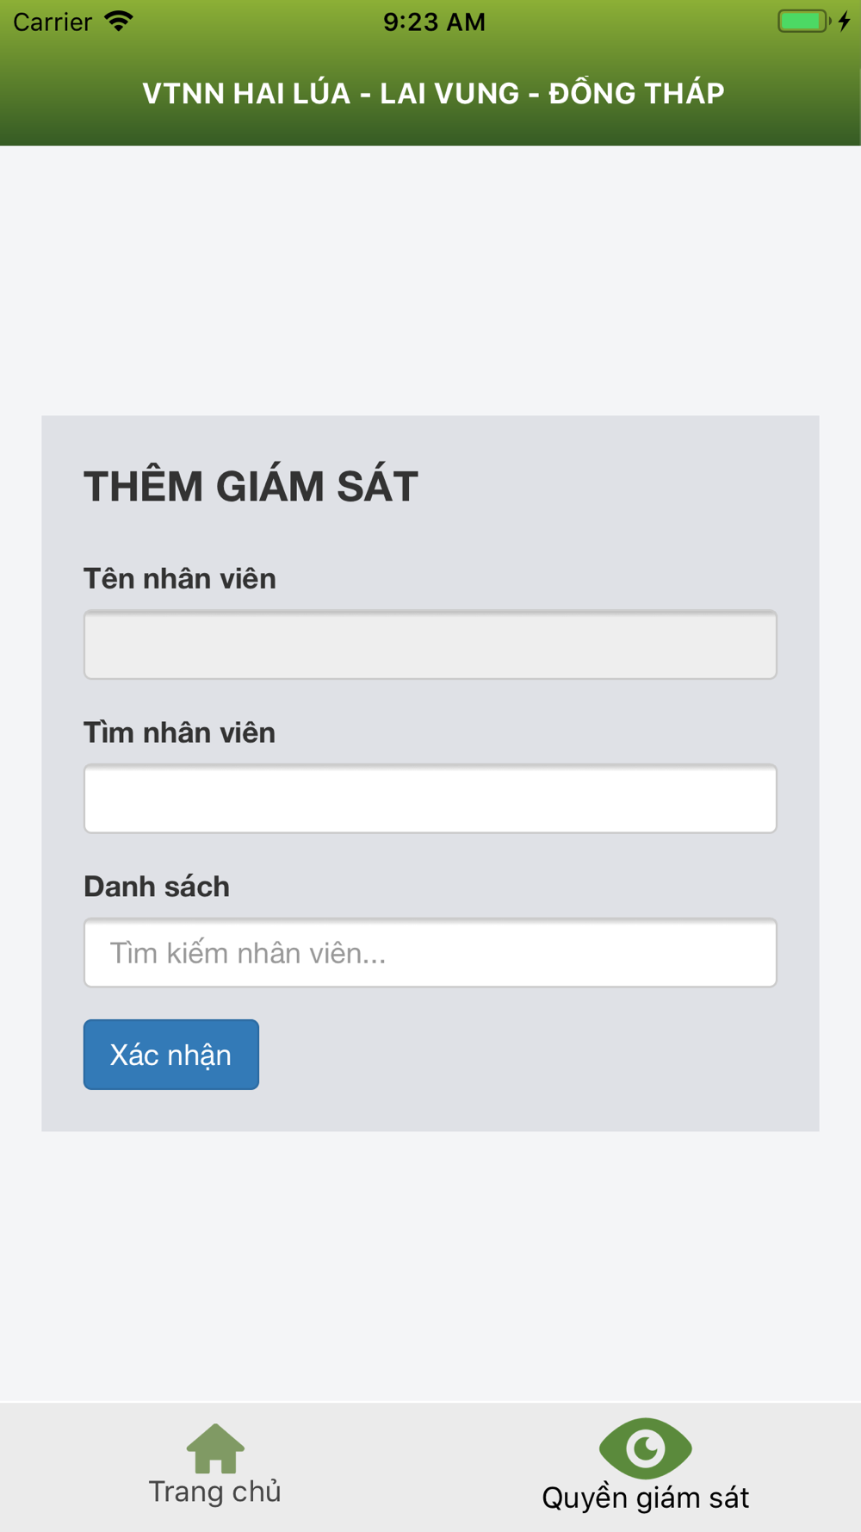861x1532 pixels.
Task: Tap the VTNN HAI LÚA header title
Action: (433, 93)
